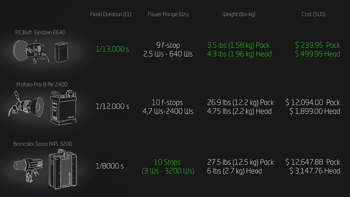Click the 27.5 lbs (12.5 kg) Pack weight
This screenshot has height=197, width=350.
click(240, 162)
